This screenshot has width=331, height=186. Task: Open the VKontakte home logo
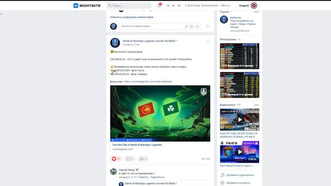point(87,6)
